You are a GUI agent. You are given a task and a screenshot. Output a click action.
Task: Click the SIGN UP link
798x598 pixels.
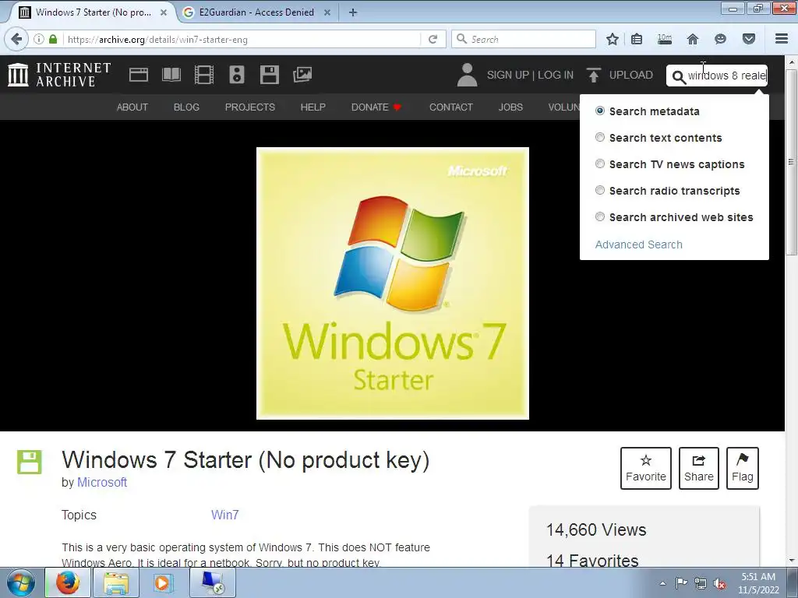click(x=508, y=75)
